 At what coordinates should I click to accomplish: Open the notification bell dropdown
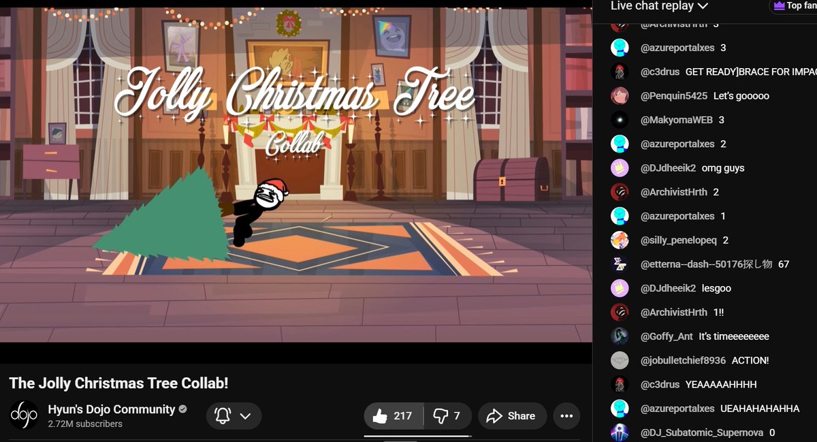point(233,415)
